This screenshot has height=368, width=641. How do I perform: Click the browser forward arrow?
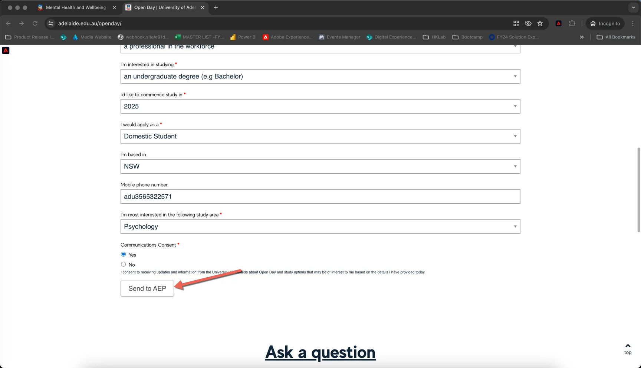(22, 23)
